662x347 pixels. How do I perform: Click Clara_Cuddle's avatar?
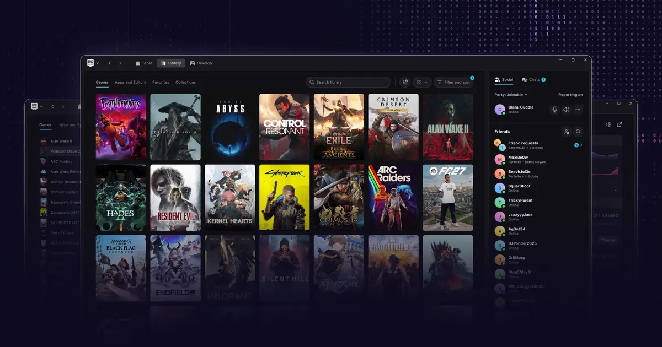pos(500,110)
